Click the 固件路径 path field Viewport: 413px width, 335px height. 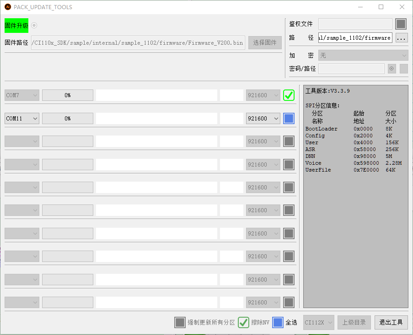[138, 42]
